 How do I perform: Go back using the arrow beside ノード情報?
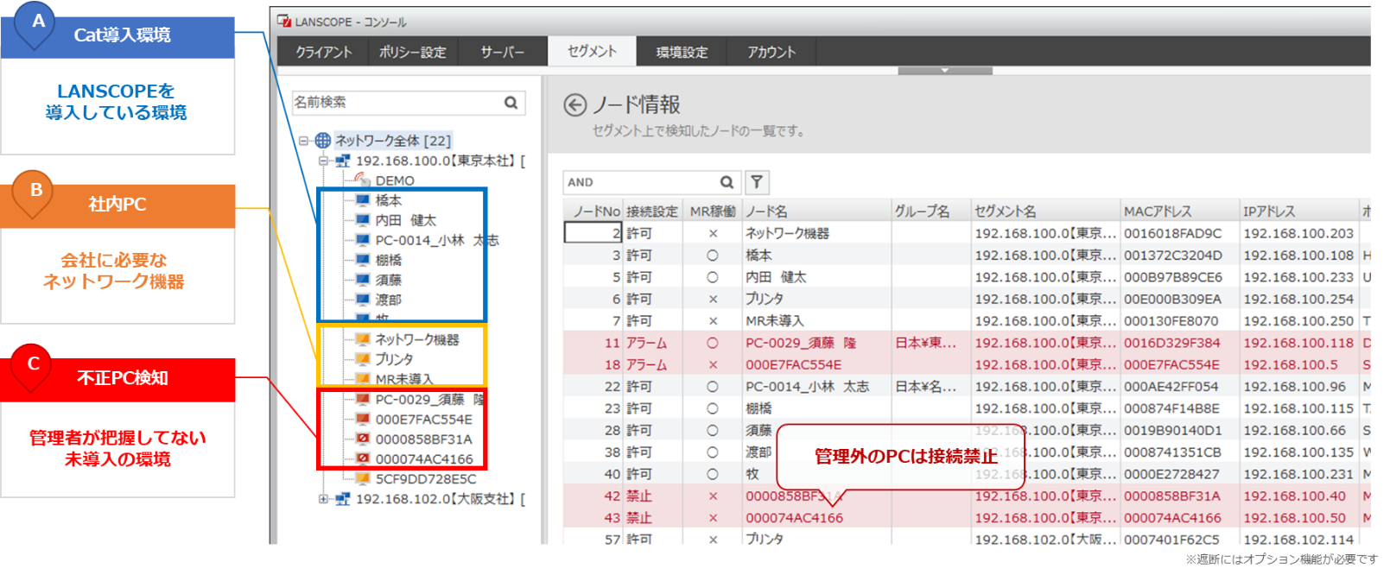coord(575,105)
